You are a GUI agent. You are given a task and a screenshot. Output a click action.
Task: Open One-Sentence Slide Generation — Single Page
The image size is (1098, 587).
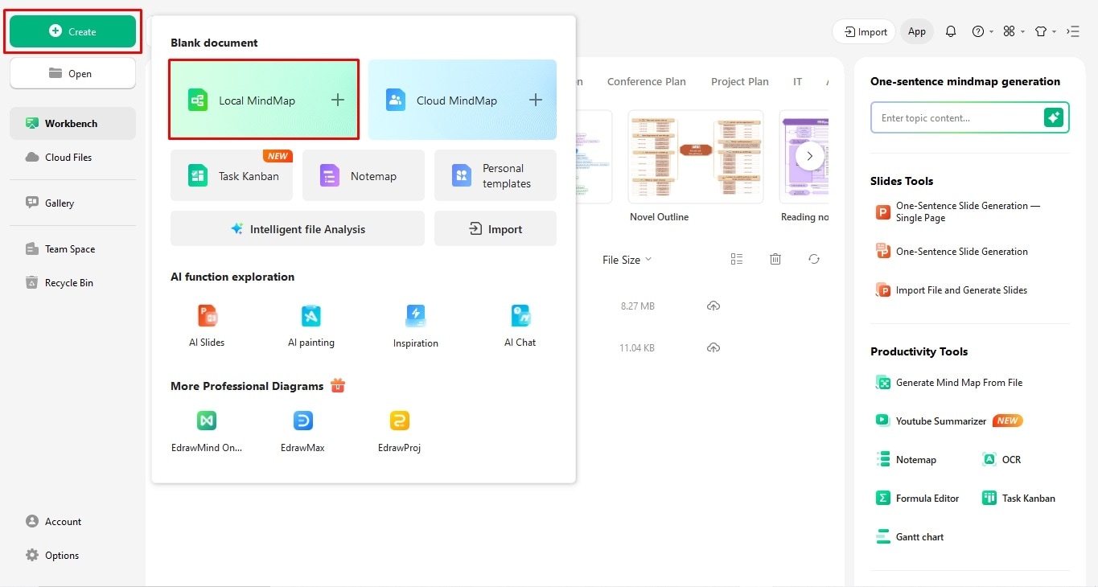pos(959,211)
